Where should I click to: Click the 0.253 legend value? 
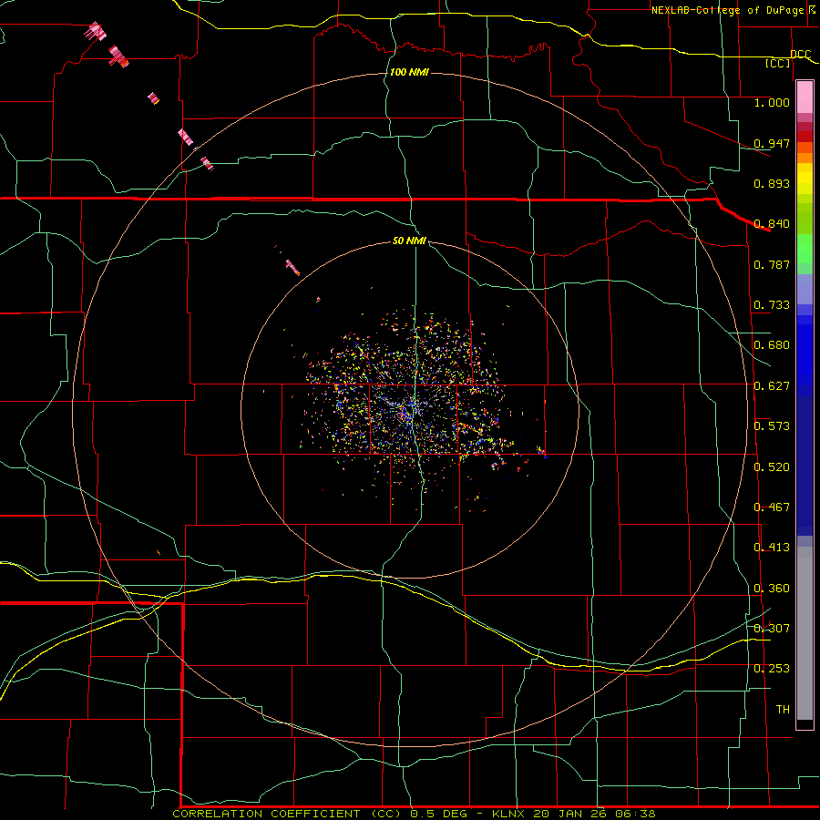coord(772,669)
